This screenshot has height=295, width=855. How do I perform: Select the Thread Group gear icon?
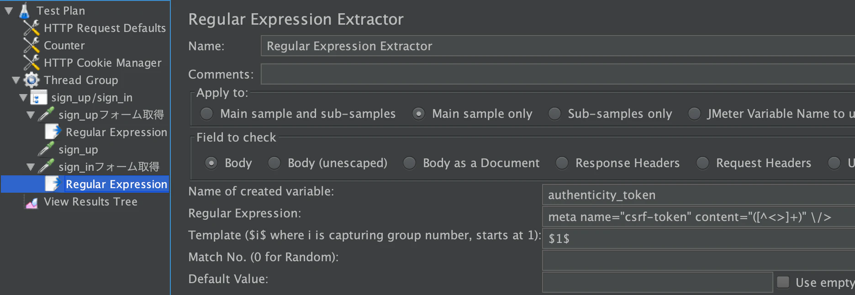coord(32,80)
